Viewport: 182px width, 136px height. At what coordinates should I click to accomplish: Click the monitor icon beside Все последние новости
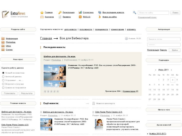(x=100, y=12)
